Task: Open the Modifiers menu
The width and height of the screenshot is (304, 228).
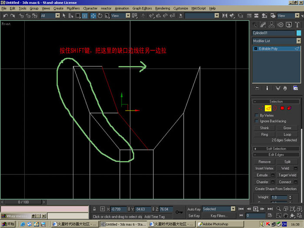Action: coord(73,8)
